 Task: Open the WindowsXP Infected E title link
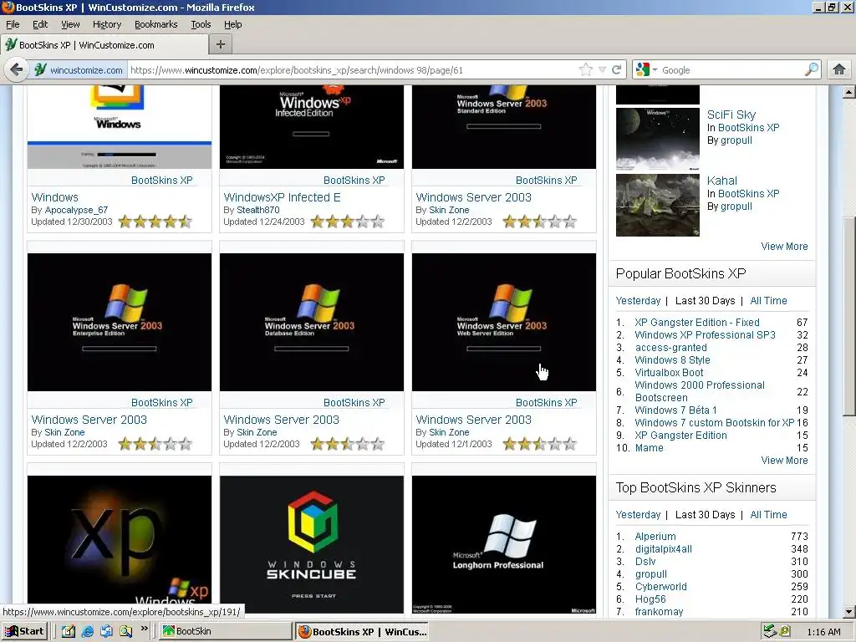pos(283,197)
